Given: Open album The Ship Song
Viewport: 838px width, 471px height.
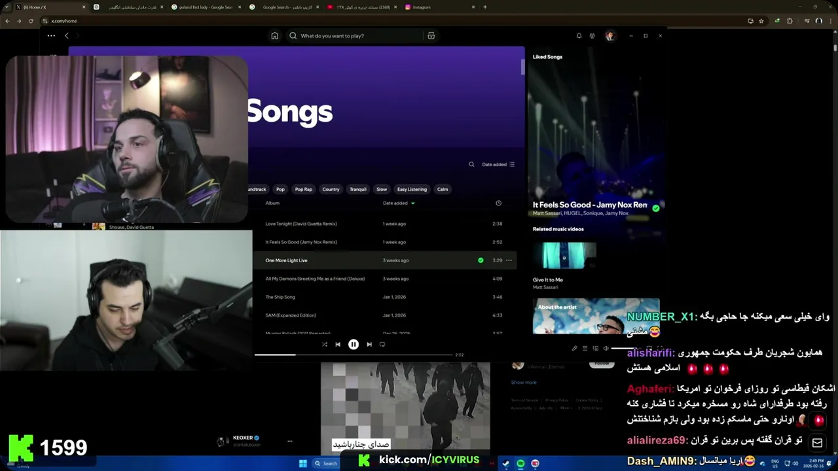Looking at the screenshot, I should click(x=280, y=297).
